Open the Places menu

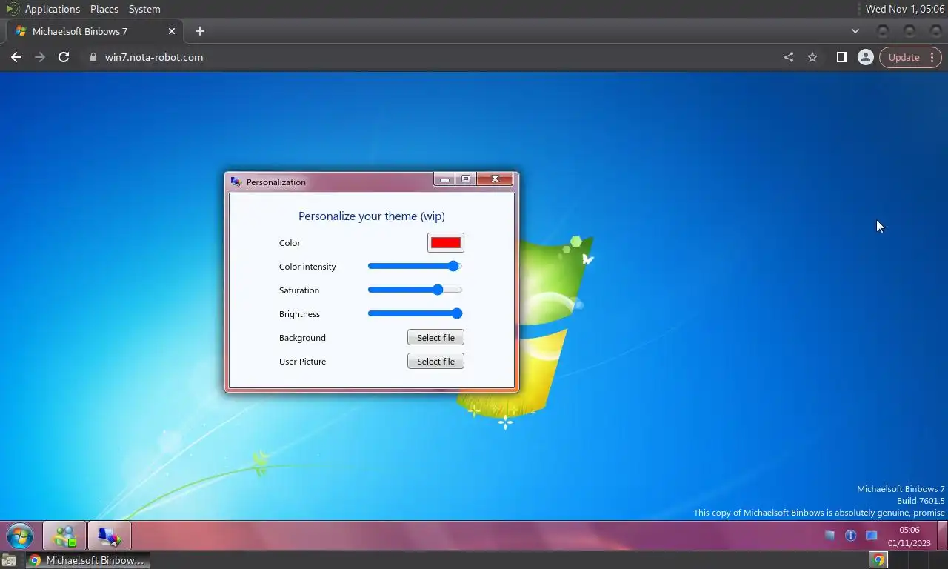[x=104, y=9]
